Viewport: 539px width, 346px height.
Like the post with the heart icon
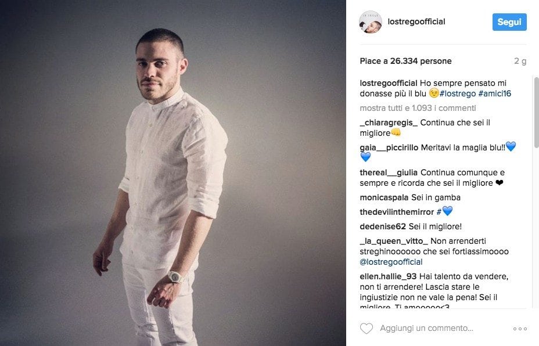click(366, 329)
